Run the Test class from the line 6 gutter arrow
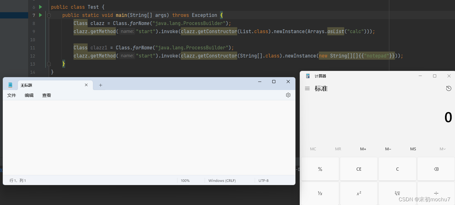 (x=40, y=7)
